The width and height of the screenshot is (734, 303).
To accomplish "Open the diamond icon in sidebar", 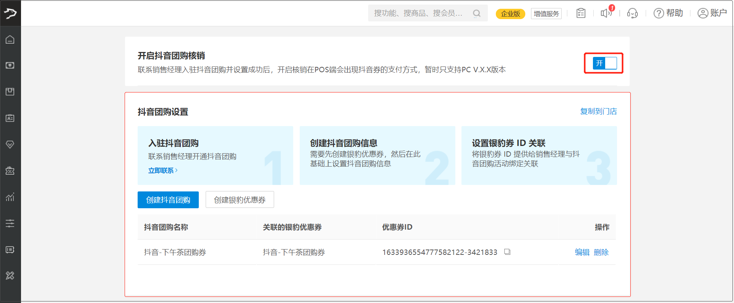I will click(10, 144).
